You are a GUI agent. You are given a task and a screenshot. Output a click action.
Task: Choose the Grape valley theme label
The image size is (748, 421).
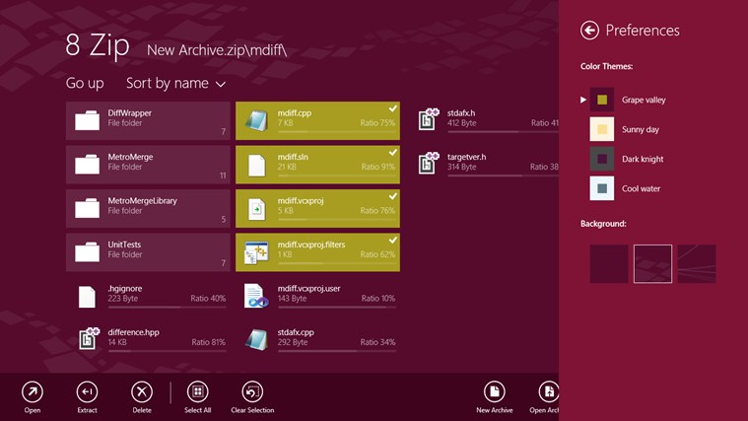(644, 100)
